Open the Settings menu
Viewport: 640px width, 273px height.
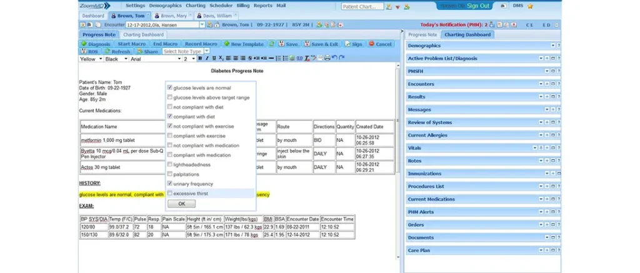tap(135, 6)
